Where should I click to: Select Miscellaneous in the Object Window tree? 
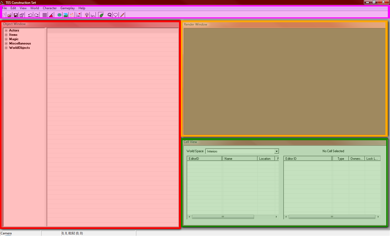pyautogui.click(x=20, y=43)
